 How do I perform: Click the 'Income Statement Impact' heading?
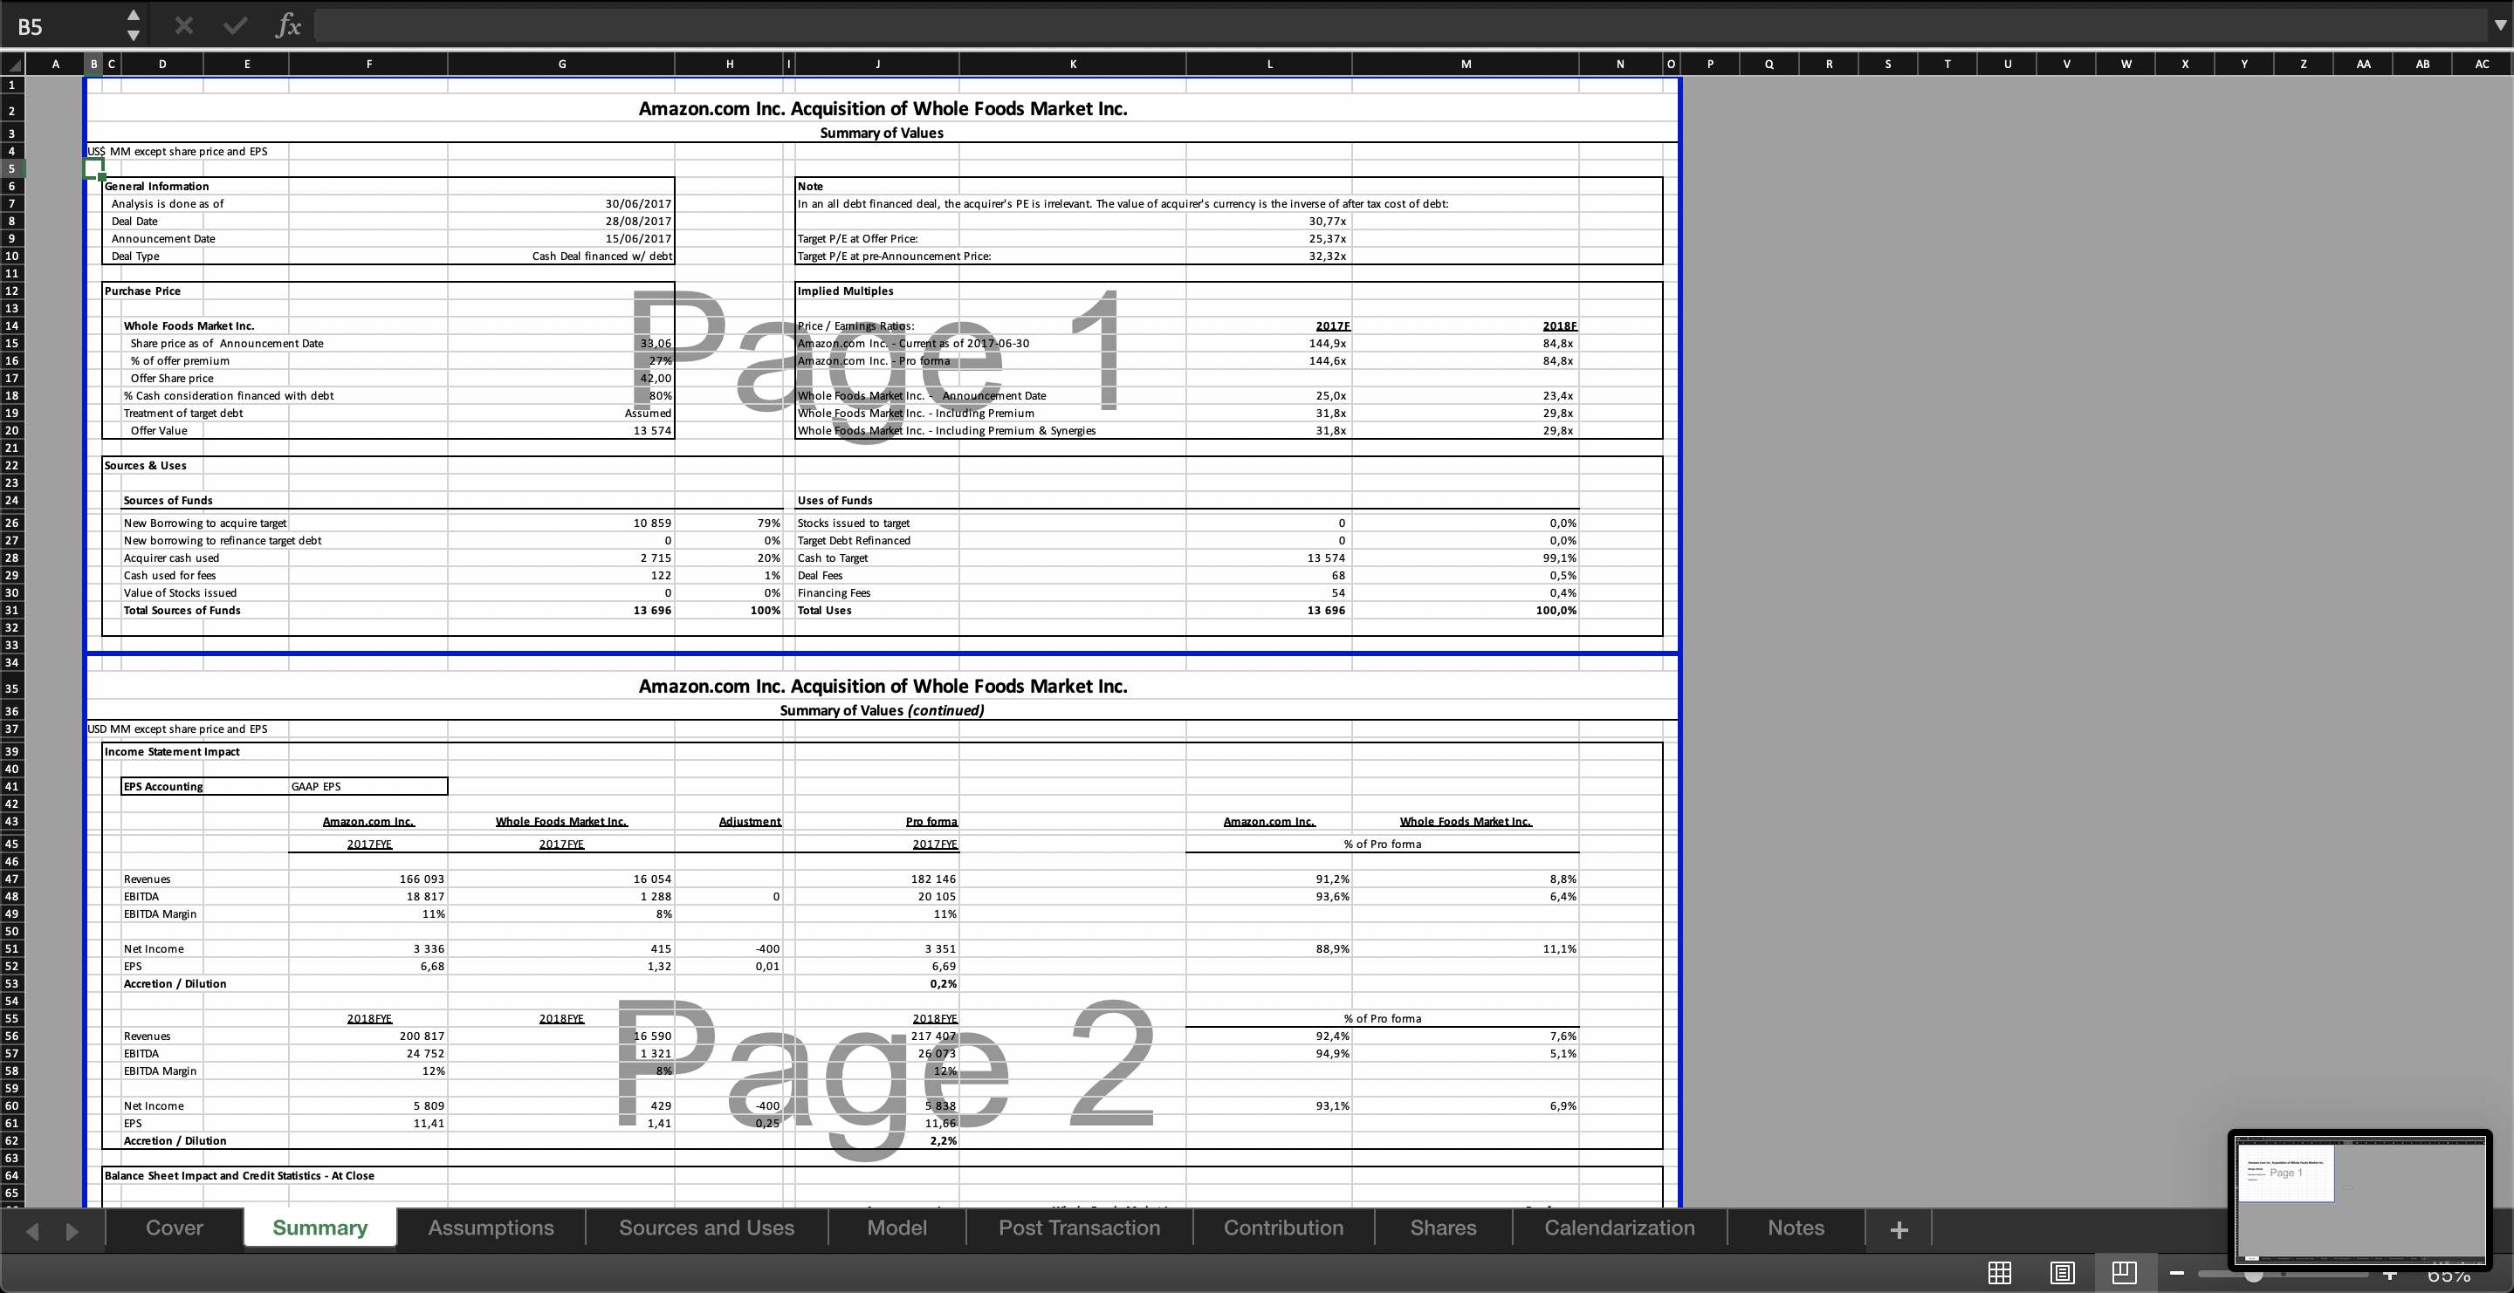[x=172, y=752]
